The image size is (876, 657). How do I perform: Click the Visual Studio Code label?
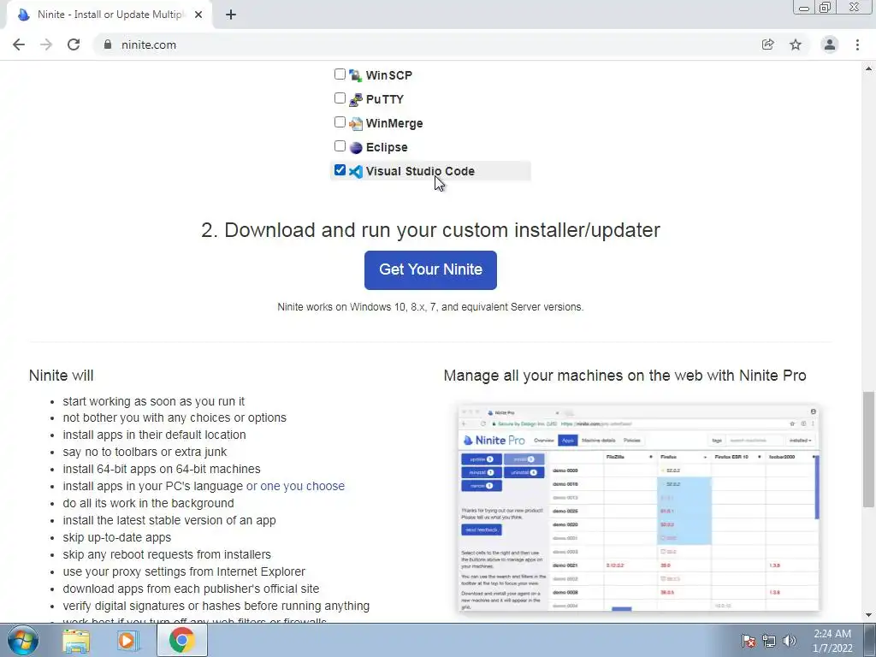coord(420,171)
